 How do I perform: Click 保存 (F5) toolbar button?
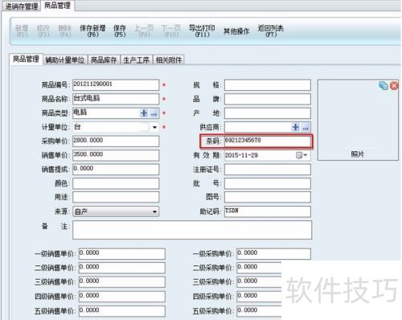click(120, 31)
